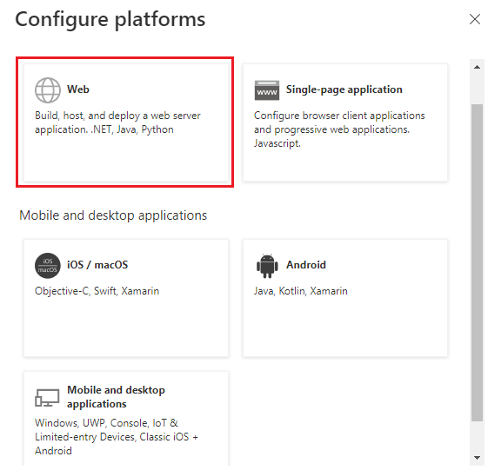Click the iOS / macOS round icon
This screenshot has width=488, height=470.
[48, 266]
